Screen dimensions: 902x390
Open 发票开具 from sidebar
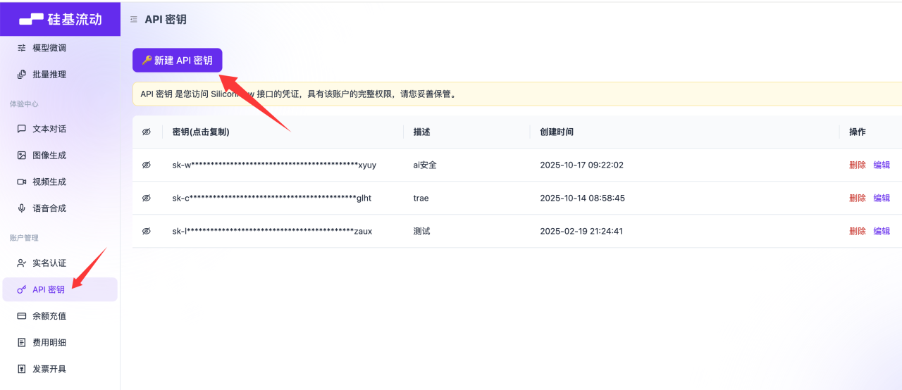49,369
